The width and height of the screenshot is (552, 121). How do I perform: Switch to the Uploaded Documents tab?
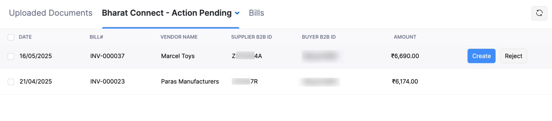pos(51,13)
